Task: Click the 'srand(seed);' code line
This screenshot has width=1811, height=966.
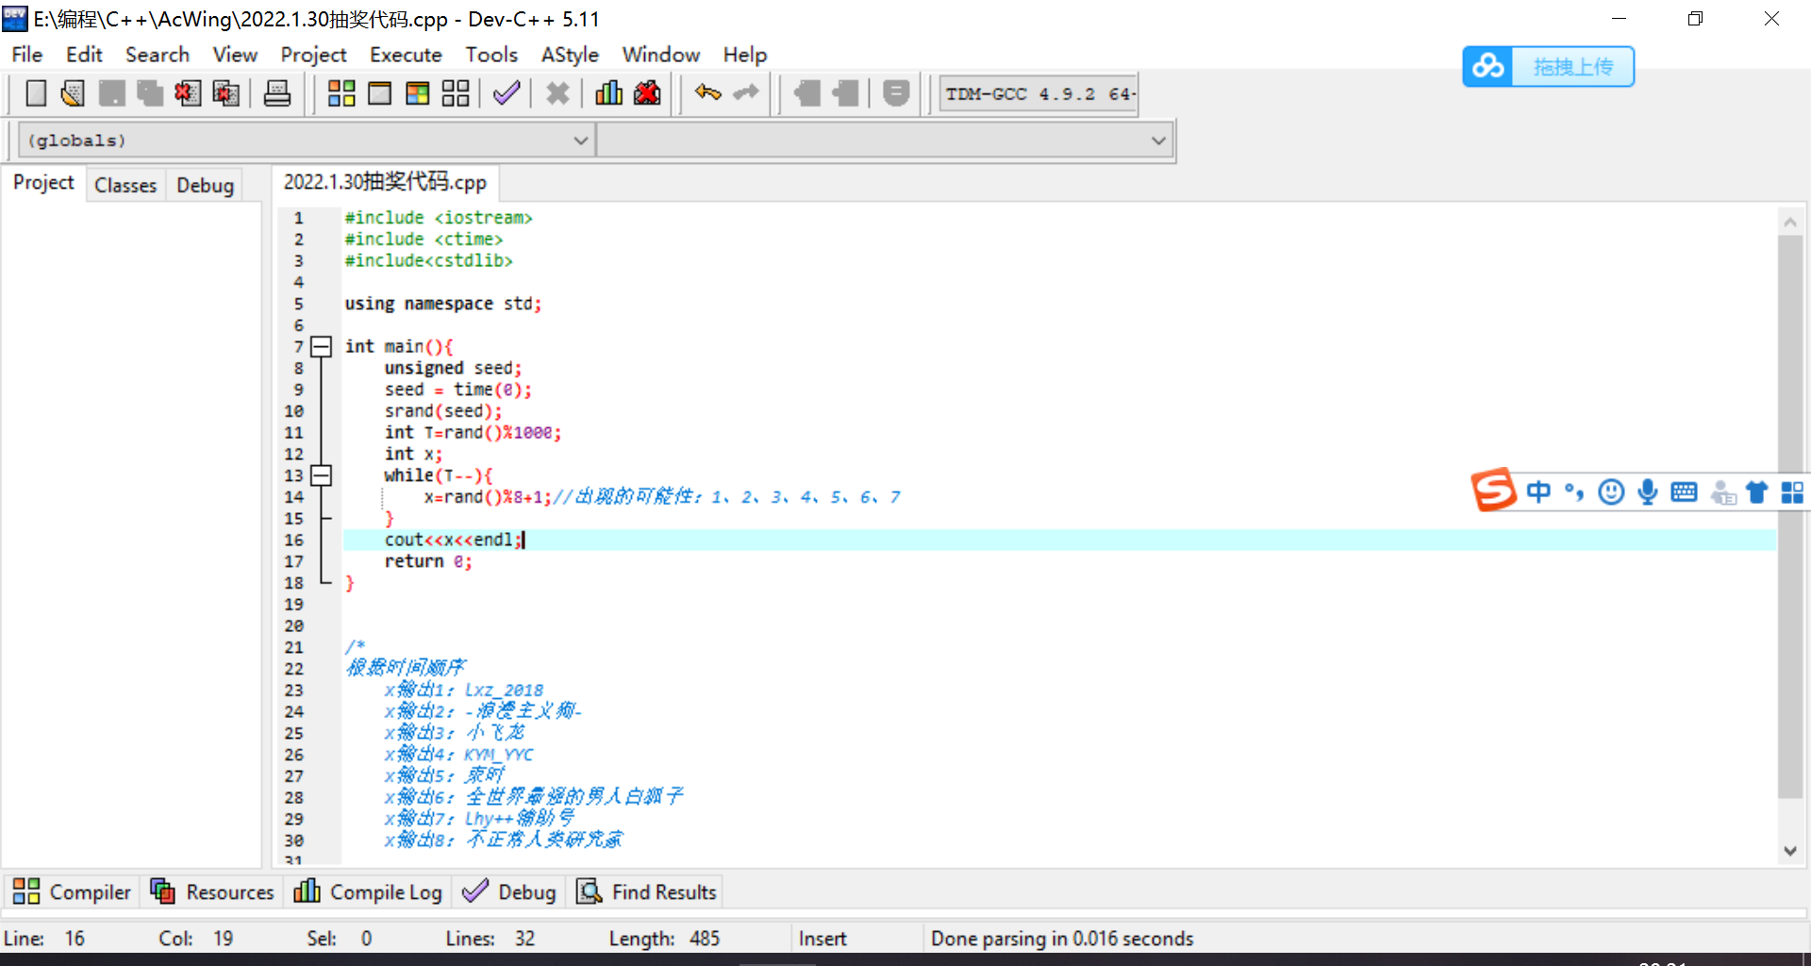Action: pos(443,411)
